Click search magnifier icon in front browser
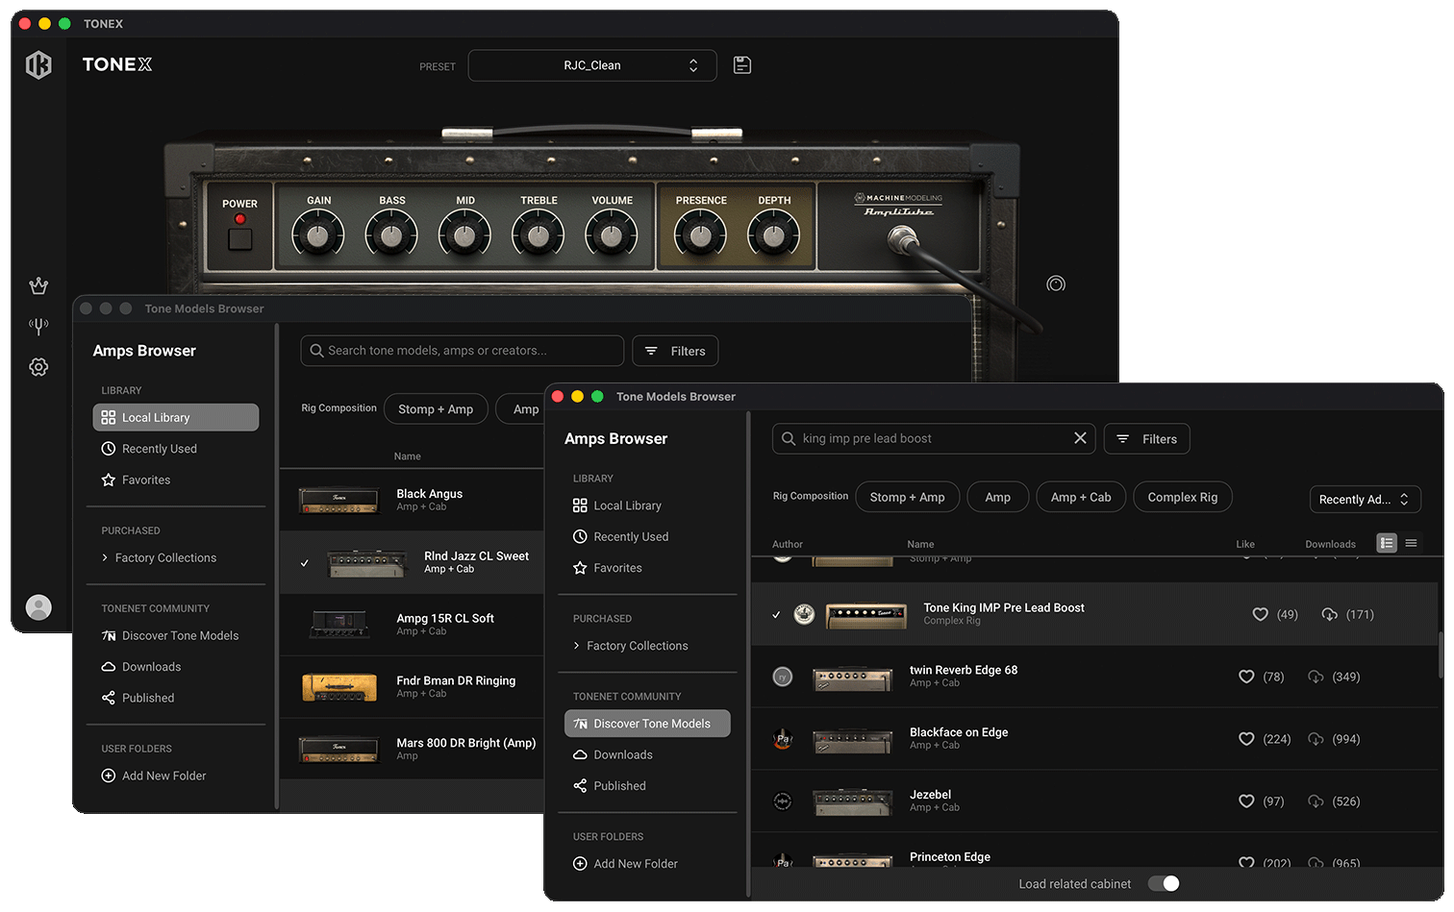 [789, 438]
